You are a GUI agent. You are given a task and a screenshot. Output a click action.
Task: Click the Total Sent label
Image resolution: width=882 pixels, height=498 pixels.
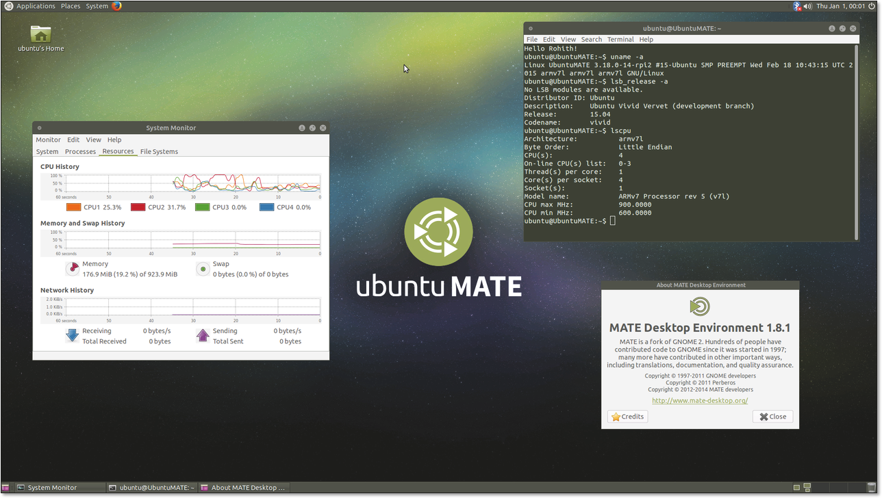(x=228, y=341)
